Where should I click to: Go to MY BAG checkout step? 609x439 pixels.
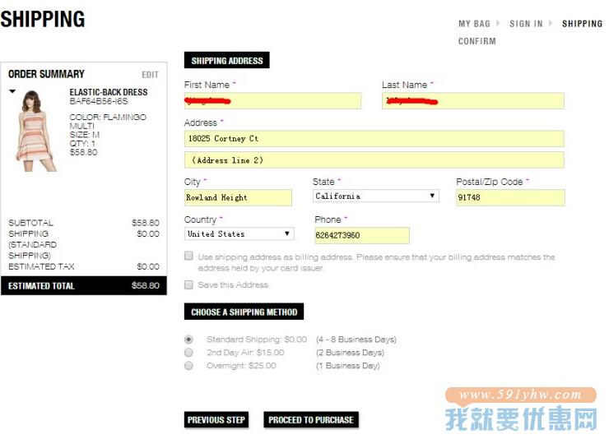click(474, 24)
